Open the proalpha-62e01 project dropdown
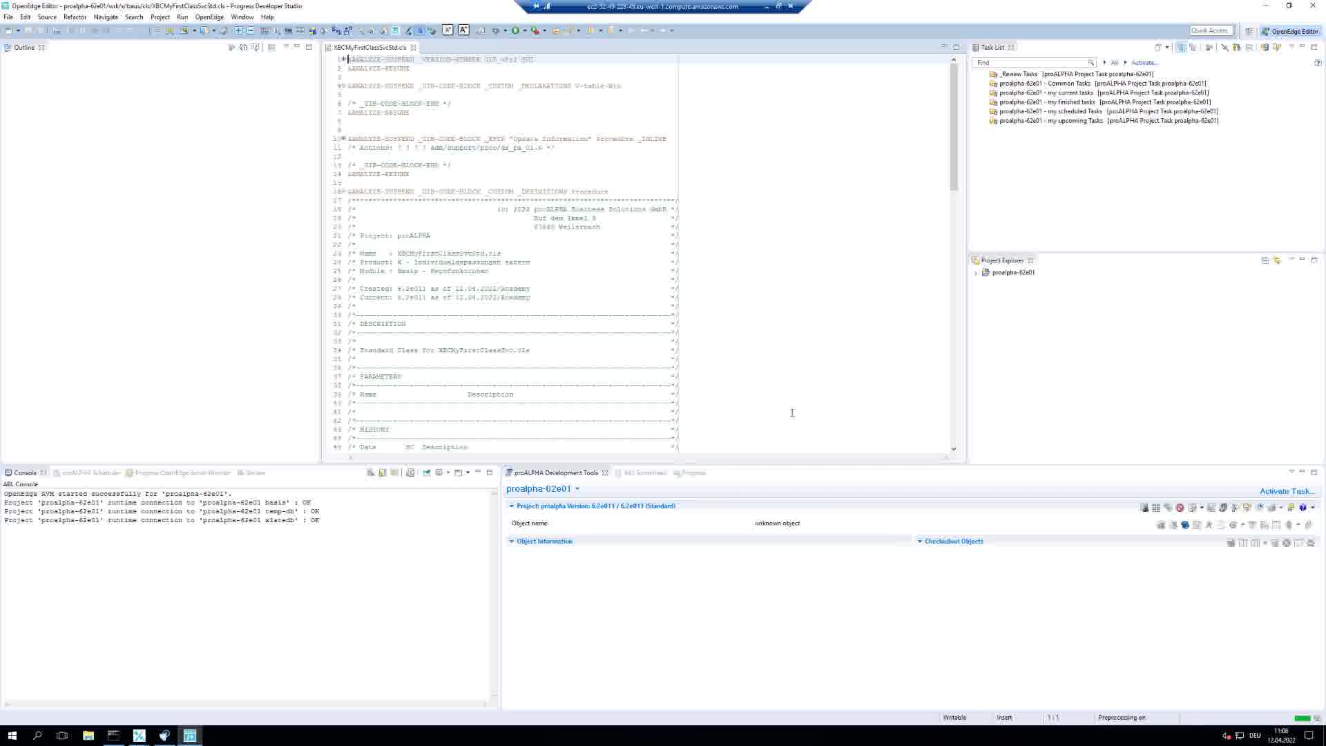Image resolution: width=1326 pixels, height=746 pixels. [577, 489]
